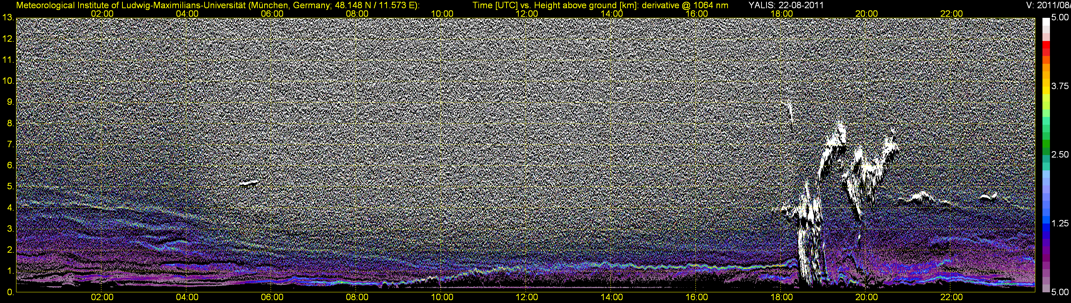Click the 3. height axis label
The width and height of the screenshot is (1071, 303).
coord(11,229)
